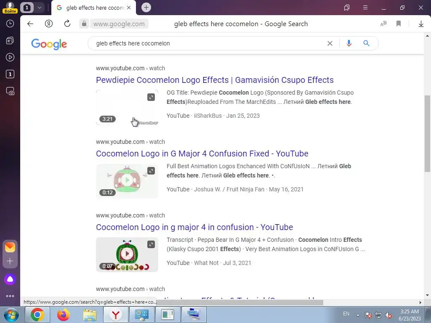Image resolution: width=431 pixels, height=323 pixels.
Task: Start a voice search with the microphone
Action: point(349,43)
